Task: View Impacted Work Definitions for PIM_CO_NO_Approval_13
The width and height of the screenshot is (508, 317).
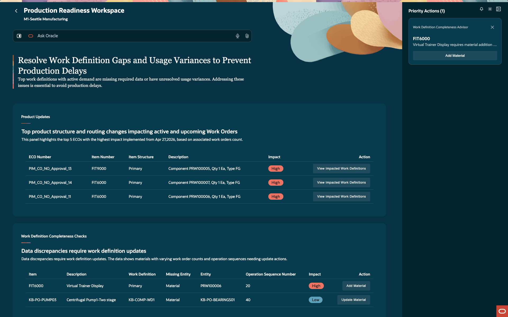Action: coord(341,169)
